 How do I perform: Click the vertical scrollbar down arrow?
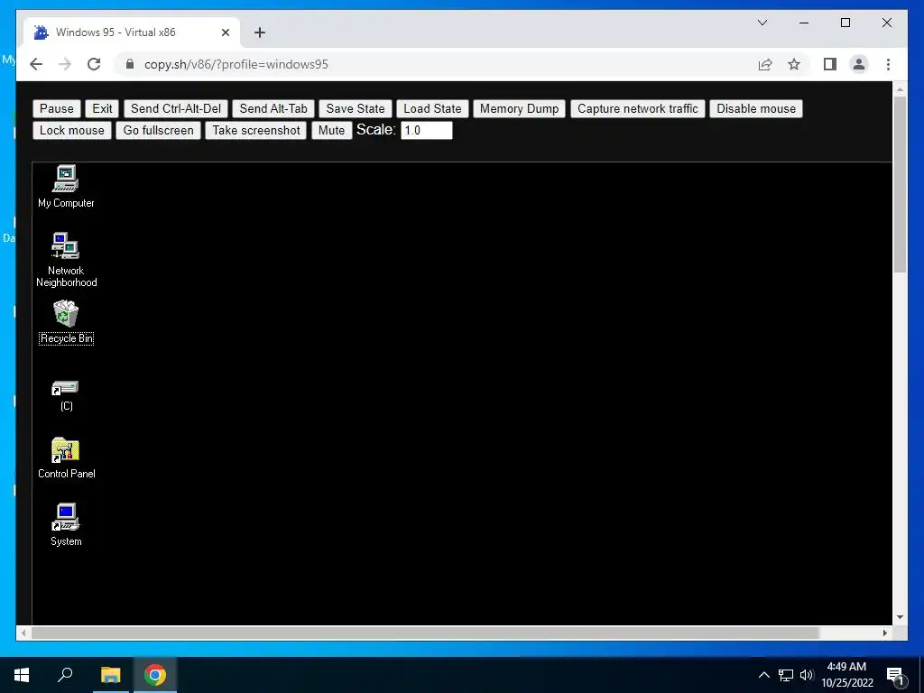click(x=900, y=617)
